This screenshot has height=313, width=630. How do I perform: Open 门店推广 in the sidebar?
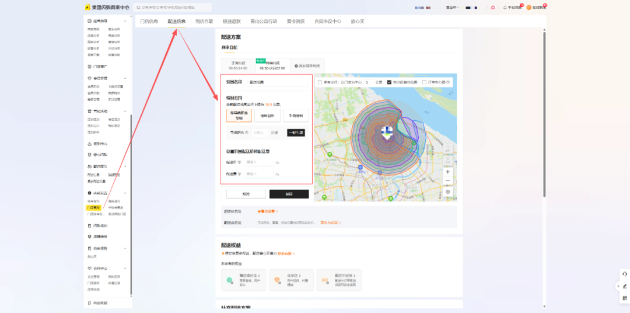click(x=100, y=67)
